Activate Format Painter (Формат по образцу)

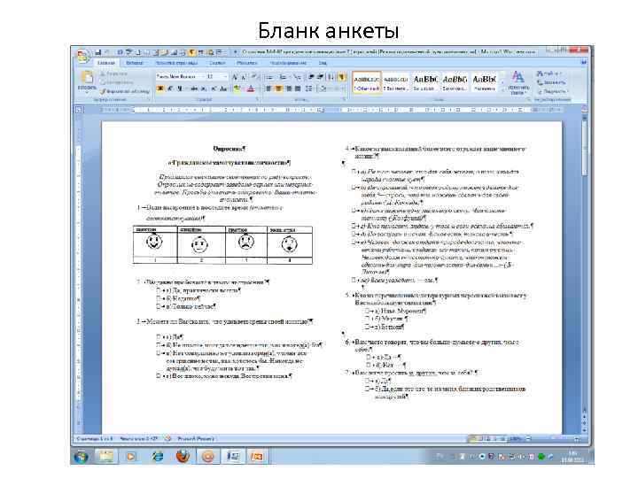tap(125, 91)
